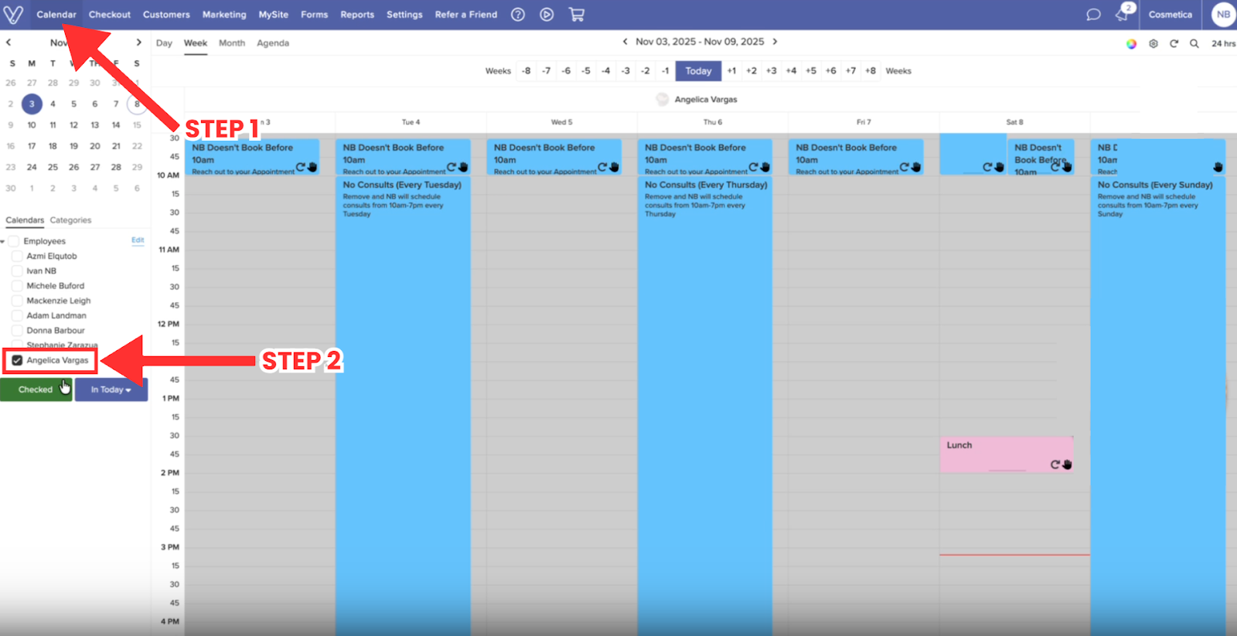The image size is (1237, 636).
Task: Go to previous week using left chevron
Action: [x=625, y=42]
